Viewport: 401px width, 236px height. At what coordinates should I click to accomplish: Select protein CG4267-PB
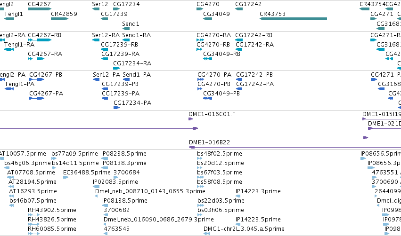click(x=46, y=74)
